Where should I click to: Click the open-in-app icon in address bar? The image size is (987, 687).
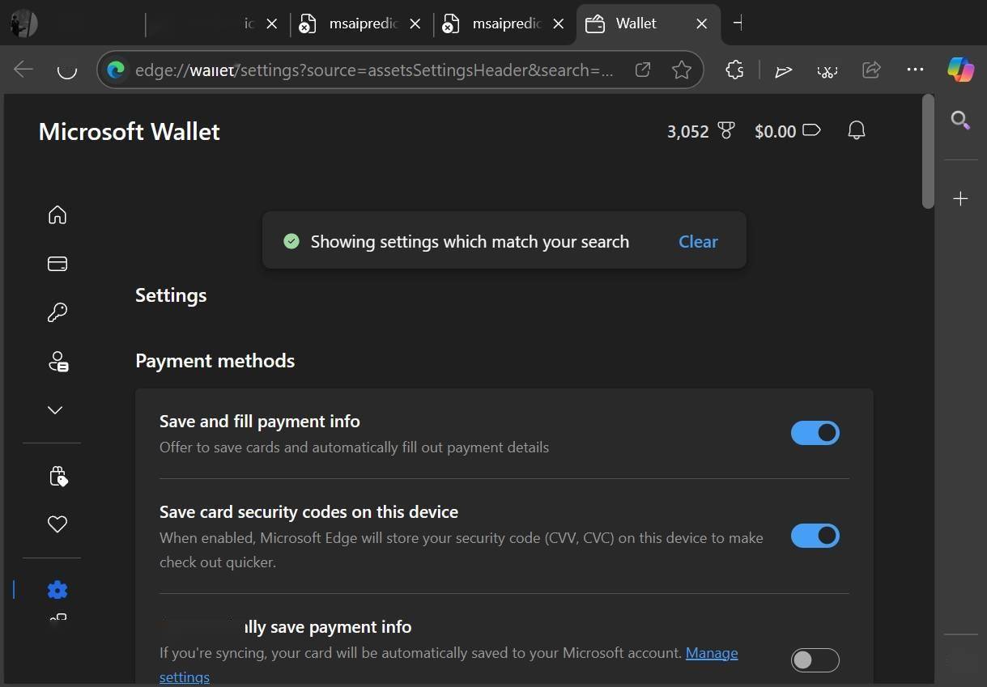pyautogui.click(x=643, y=70)
